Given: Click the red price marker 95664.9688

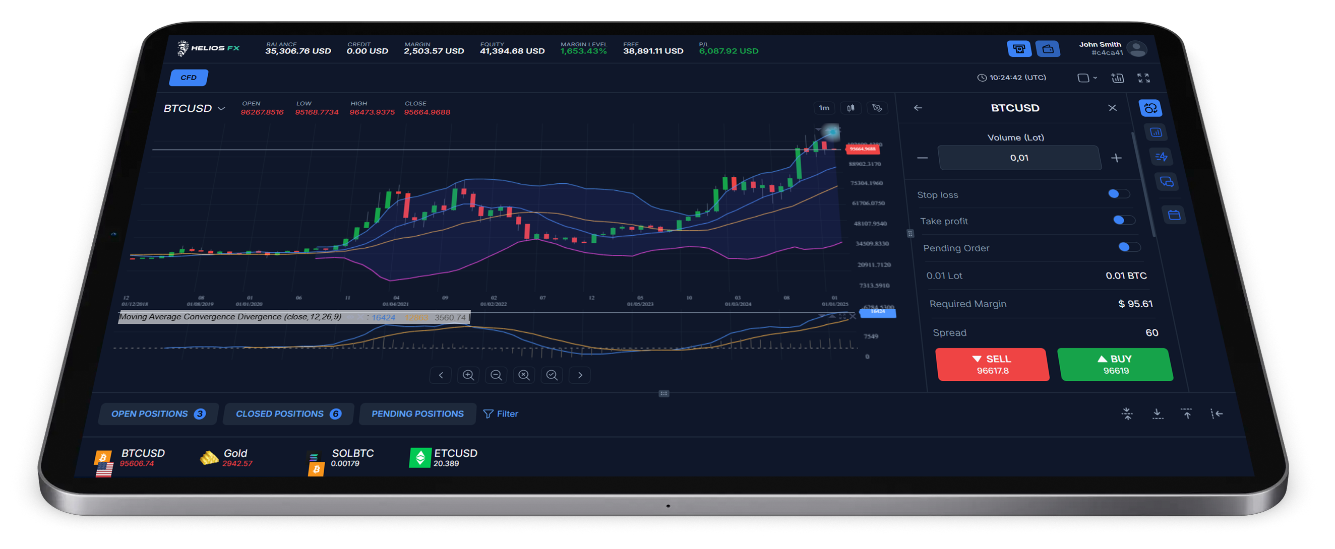Looking at the screenshot, I should click(863, 149).
